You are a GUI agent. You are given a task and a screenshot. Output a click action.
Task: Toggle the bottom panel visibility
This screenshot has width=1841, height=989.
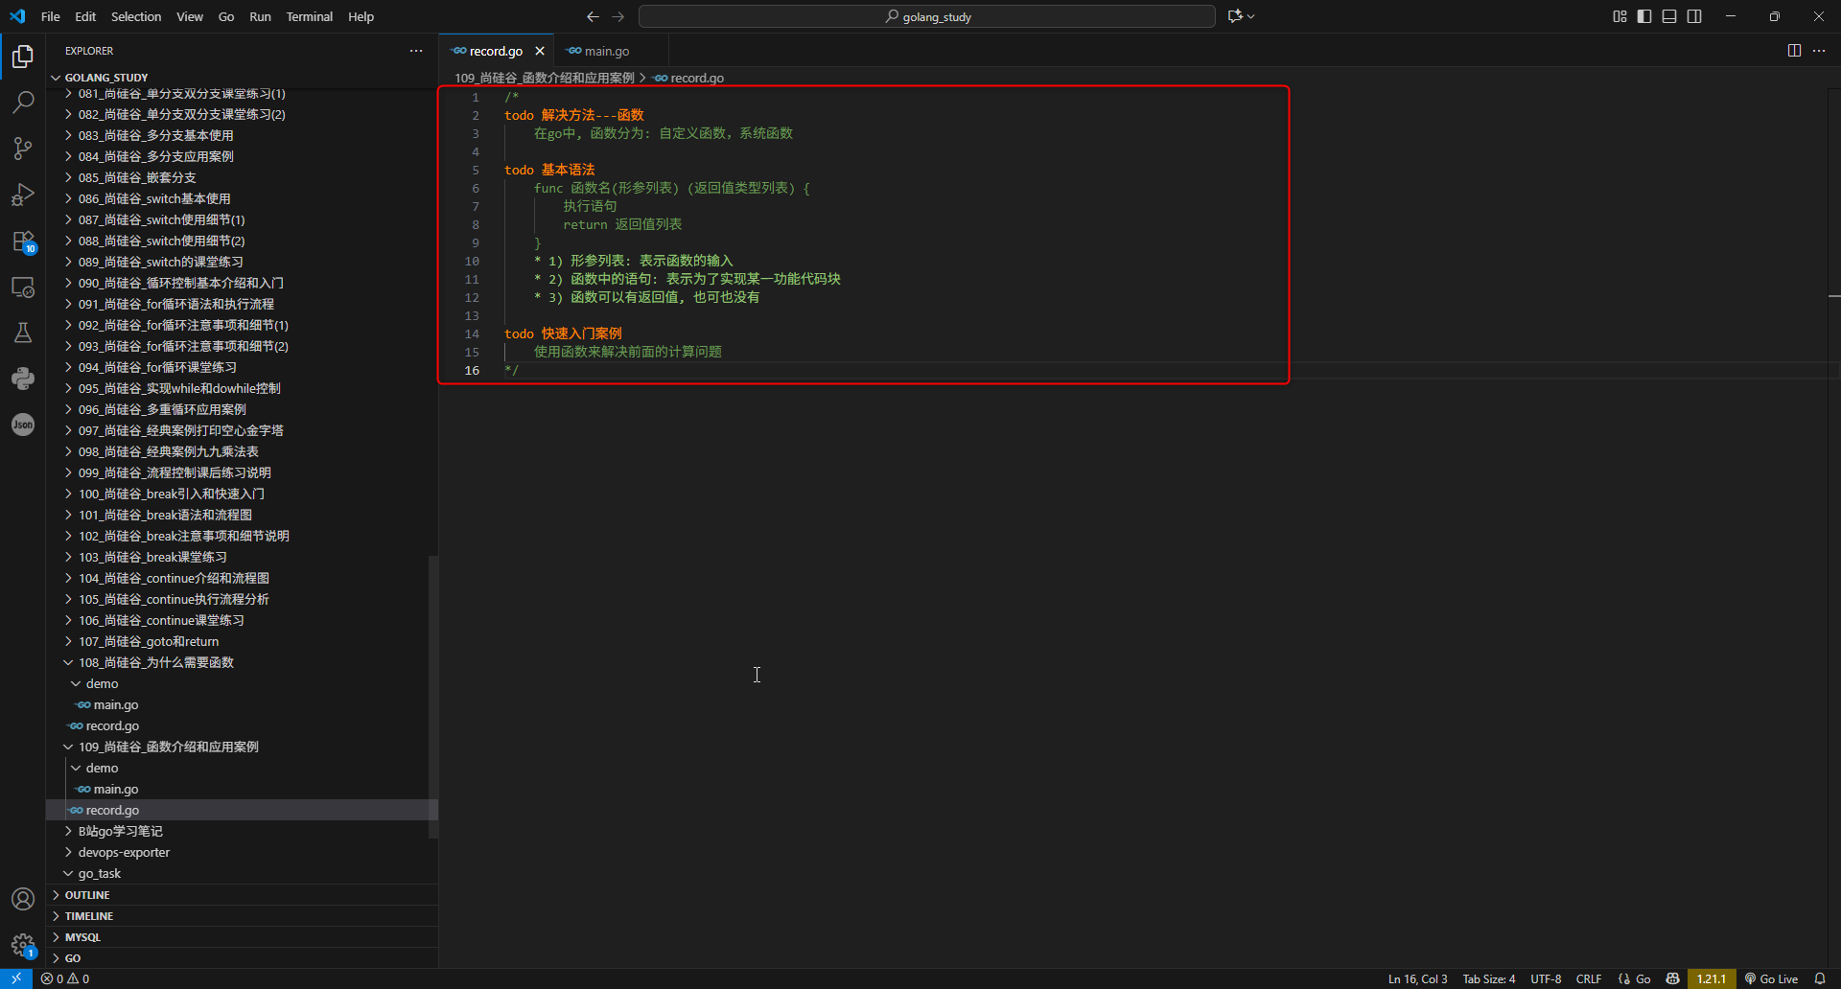click(x=1669, y=16)
